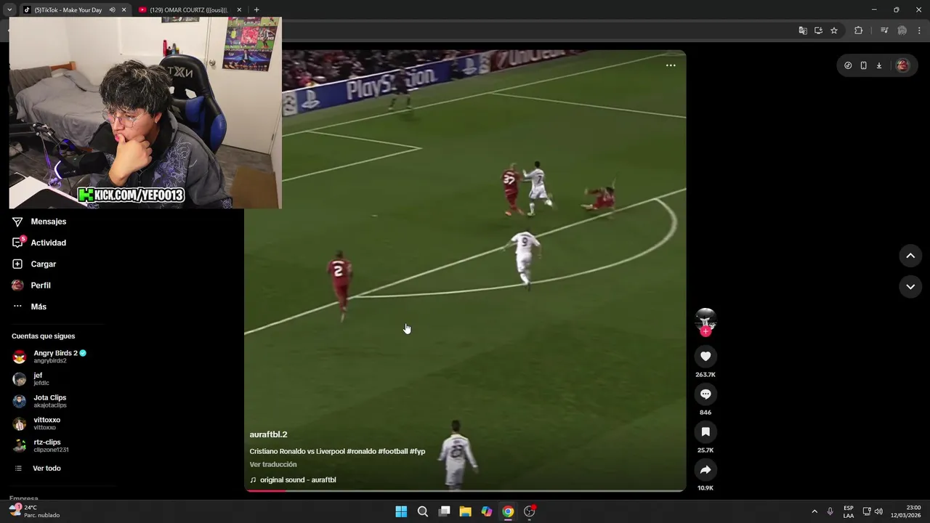Screen dimensions: 930x523
Task: Save video using the bookmark icon
Action: point(705,431)
